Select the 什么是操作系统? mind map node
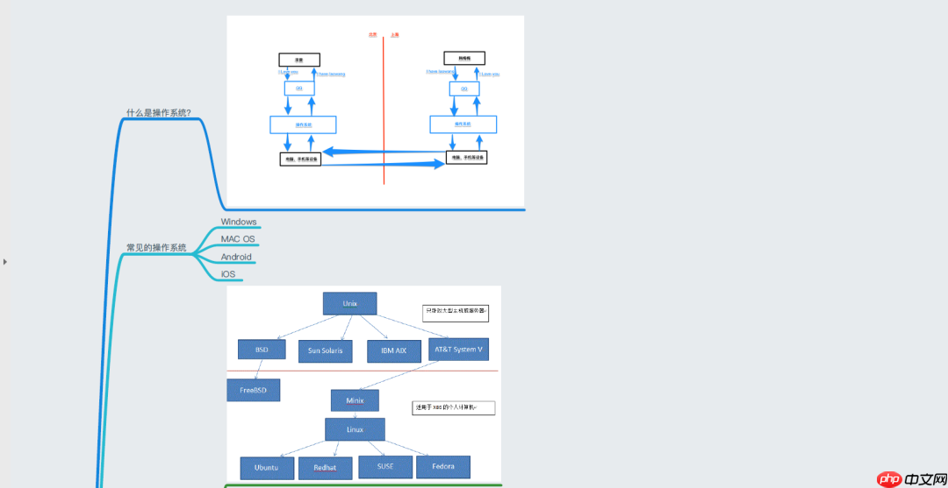This screenshot has height=488, width=948. coord(158,113)
